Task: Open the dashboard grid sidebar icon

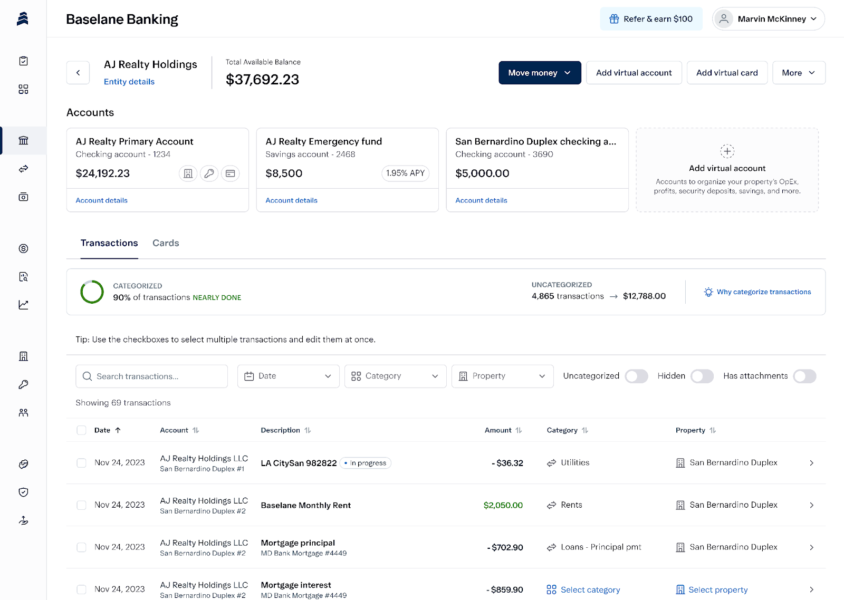Action: pyautogui.click(x=23, y=89)
